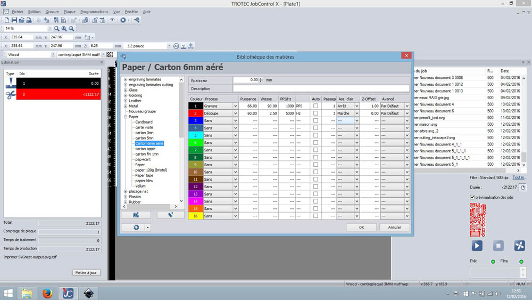Toggle Auto checkbox in color 14 row

pos(315,201)
